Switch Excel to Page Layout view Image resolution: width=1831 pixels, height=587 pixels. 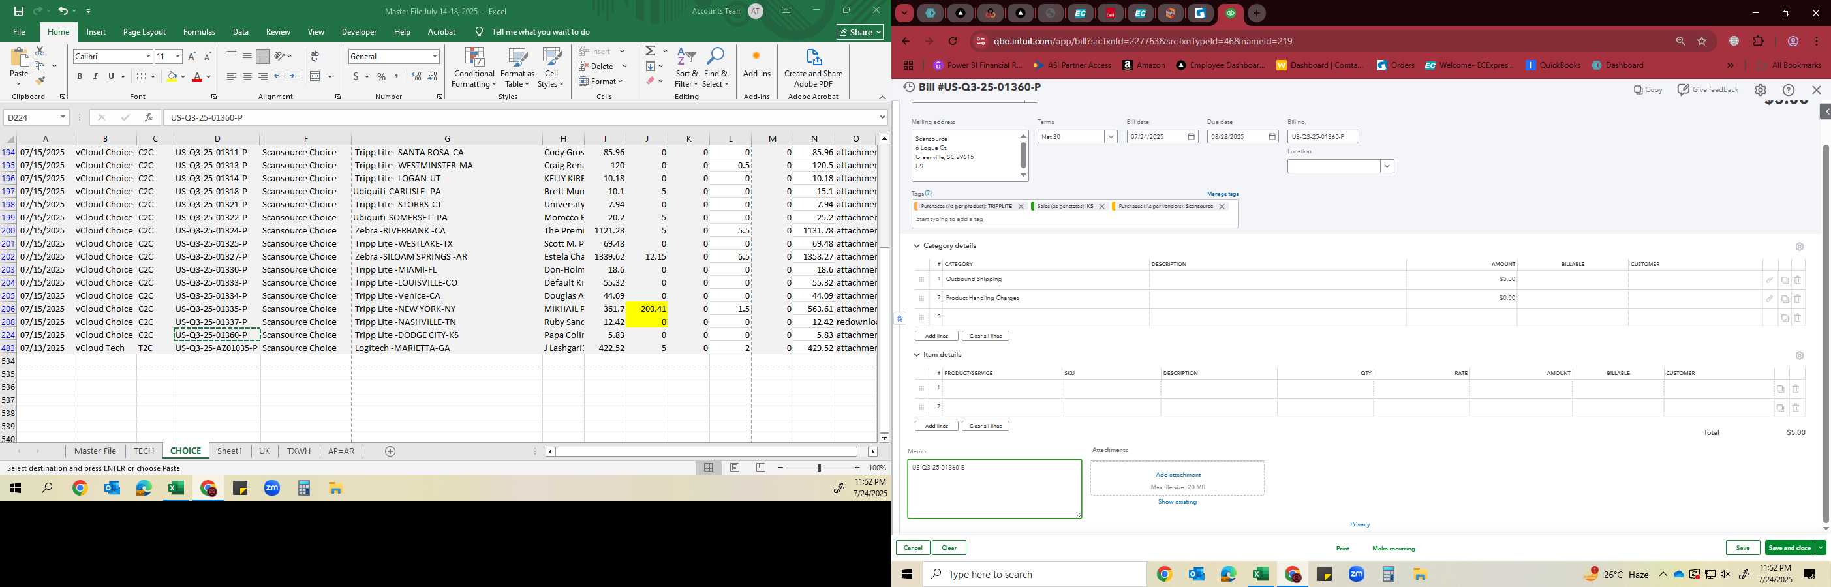tap(734, 468)
